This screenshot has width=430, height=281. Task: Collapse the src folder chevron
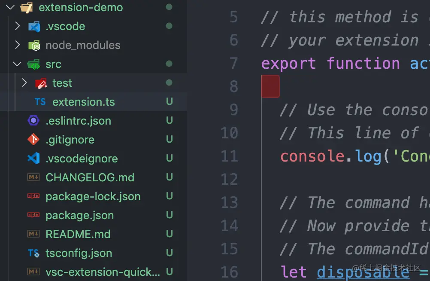[17, 64]
